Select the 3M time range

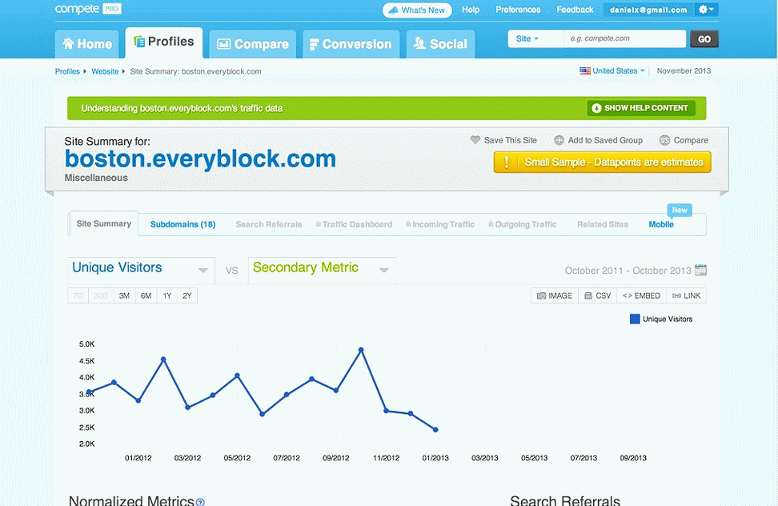pos(124,295)
